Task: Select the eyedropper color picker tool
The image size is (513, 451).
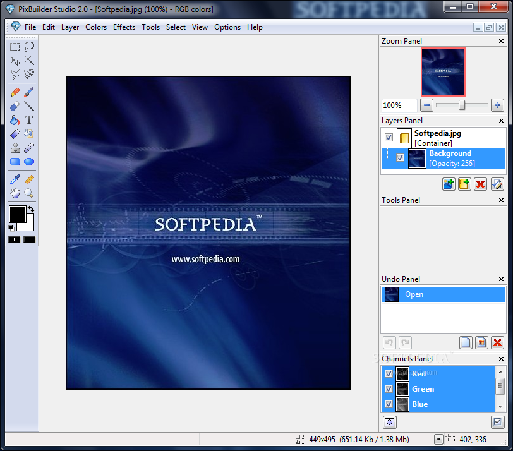Action: coord(15,179)
